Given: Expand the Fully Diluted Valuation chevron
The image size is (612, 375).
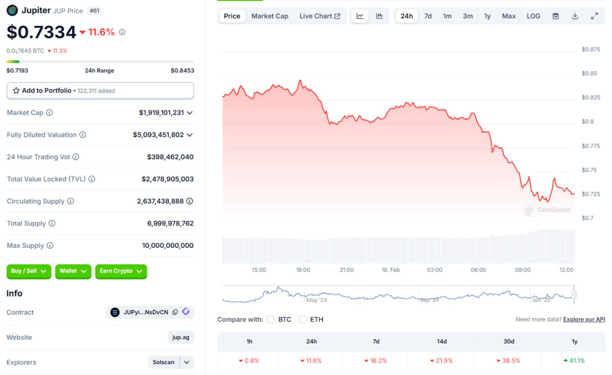Looking at the screenshot, I should pos(190,135).
